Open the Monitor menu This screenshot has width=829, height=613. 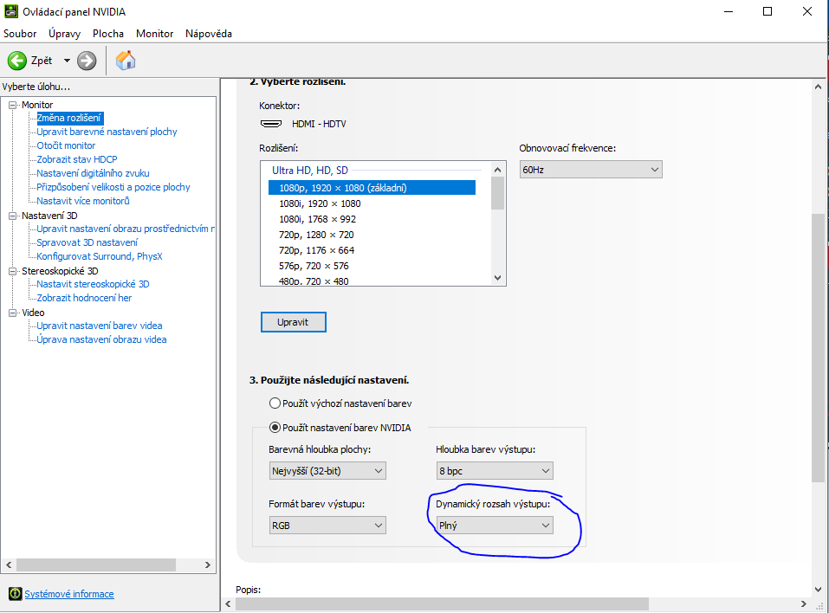pos(155,33)
